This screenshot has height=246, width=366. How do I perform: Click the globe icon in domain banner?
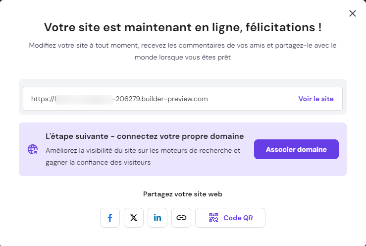[x=33, y=149]
